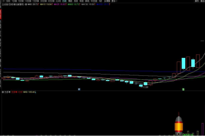Select the 5分钟 timeframe
The width and height of the screenshot is (205, 136).
coord(21,1)
